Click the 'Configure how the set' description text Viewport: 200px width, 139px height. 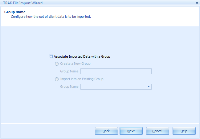(x=51, y=17)
